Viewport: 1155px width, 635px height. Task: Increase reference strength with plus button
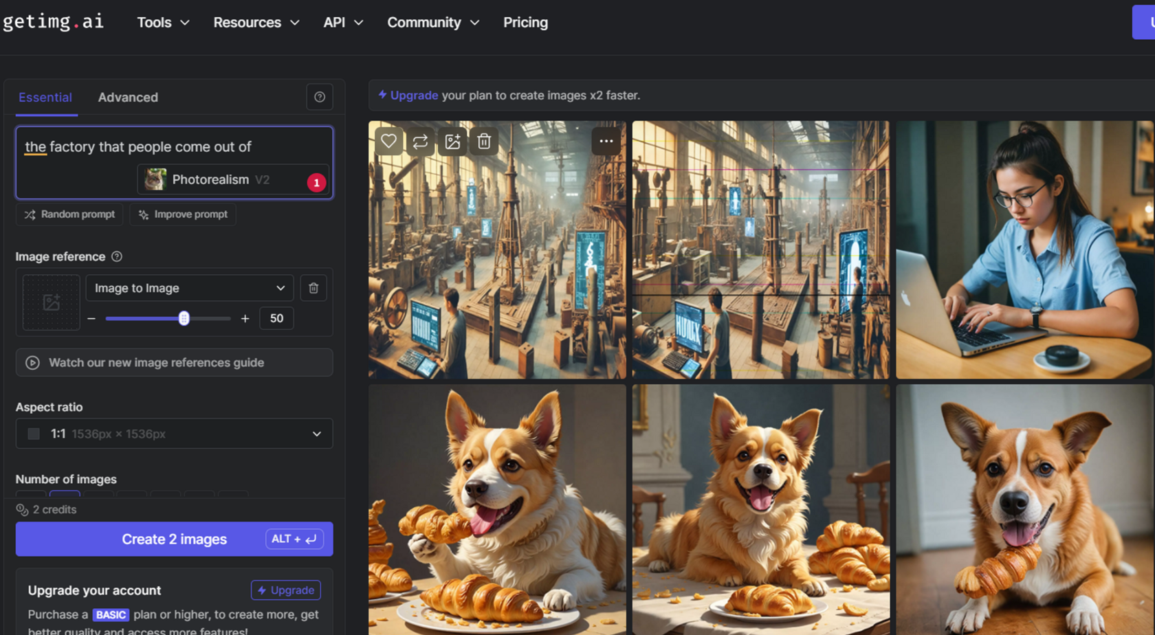pos(245,318)
